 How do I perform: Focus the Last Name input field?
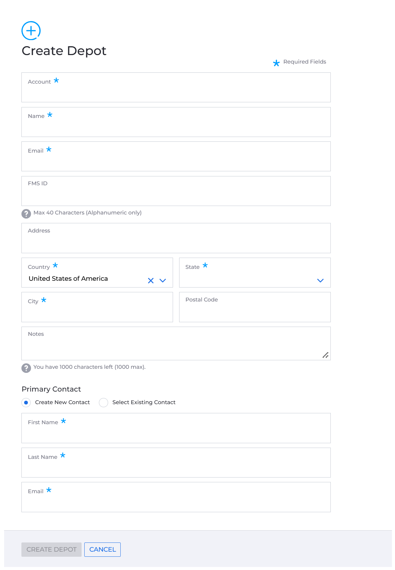(x=176, y=463)
